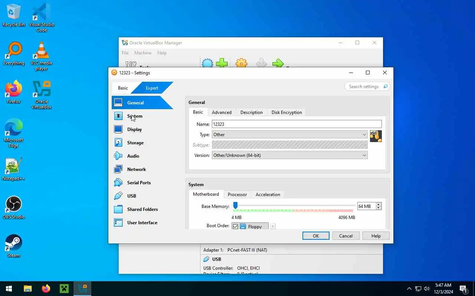Click the green Add machine icon in VirtualBox Manager

(222, 63)
